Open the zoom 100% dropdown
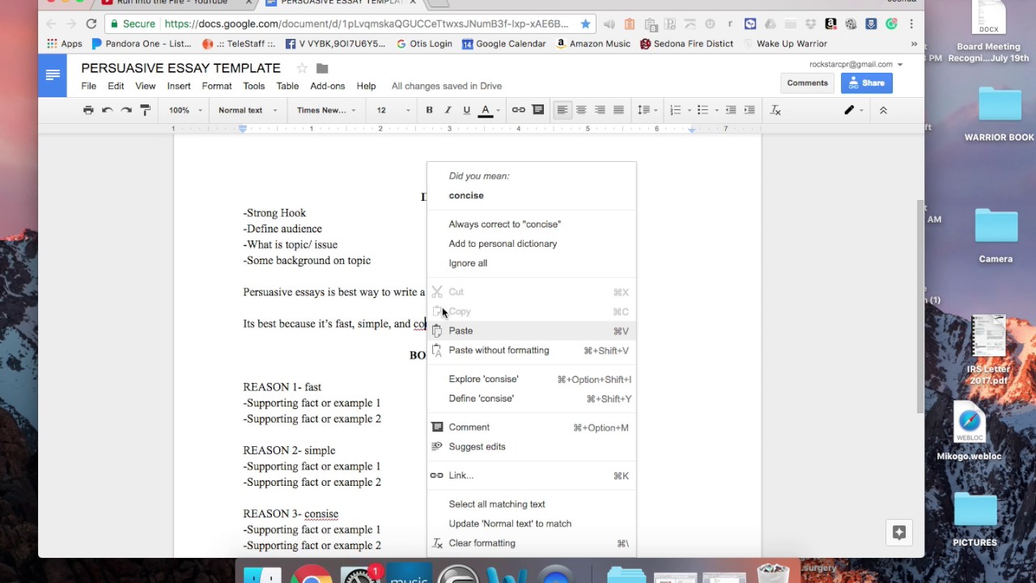The width and height of the screenshot is (1036, 583). [x=185, y=110]
